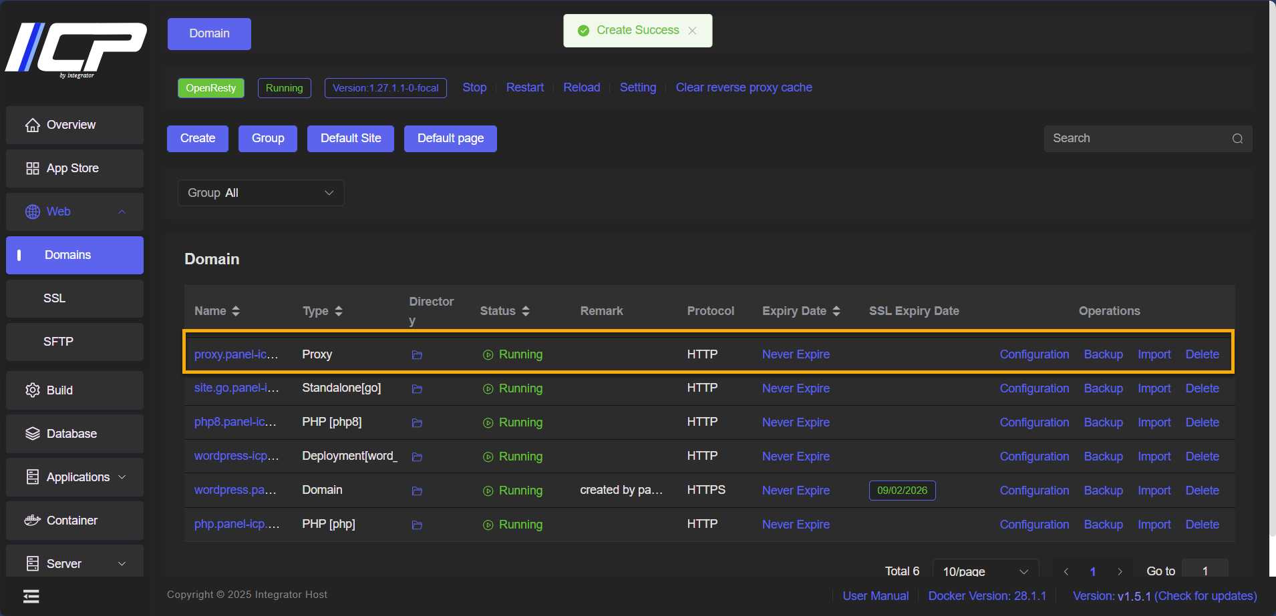1276x616 pixels.
Task: Sort table by Name column arrows
Action: point(236,311)
